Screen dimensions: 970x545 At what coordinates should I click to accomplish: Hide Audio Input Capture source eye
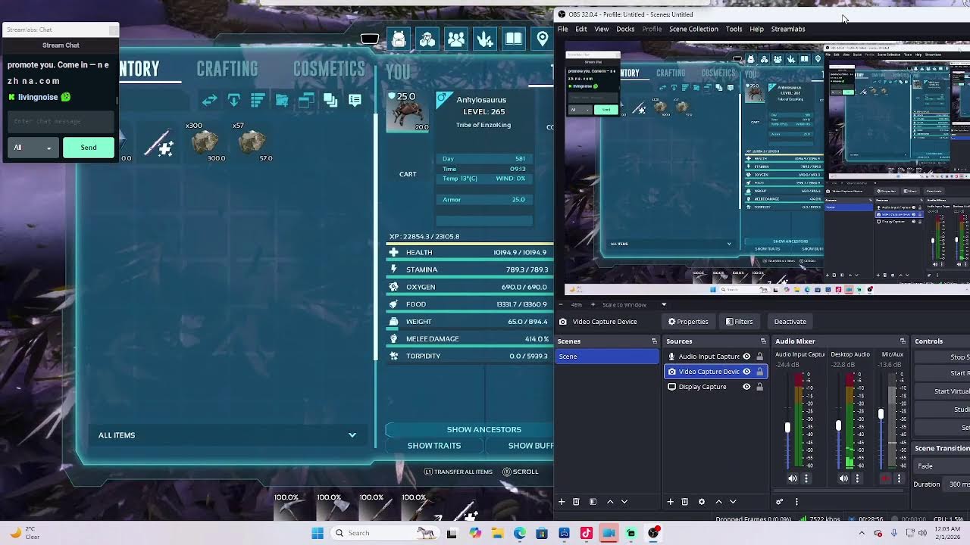point(746,357)
